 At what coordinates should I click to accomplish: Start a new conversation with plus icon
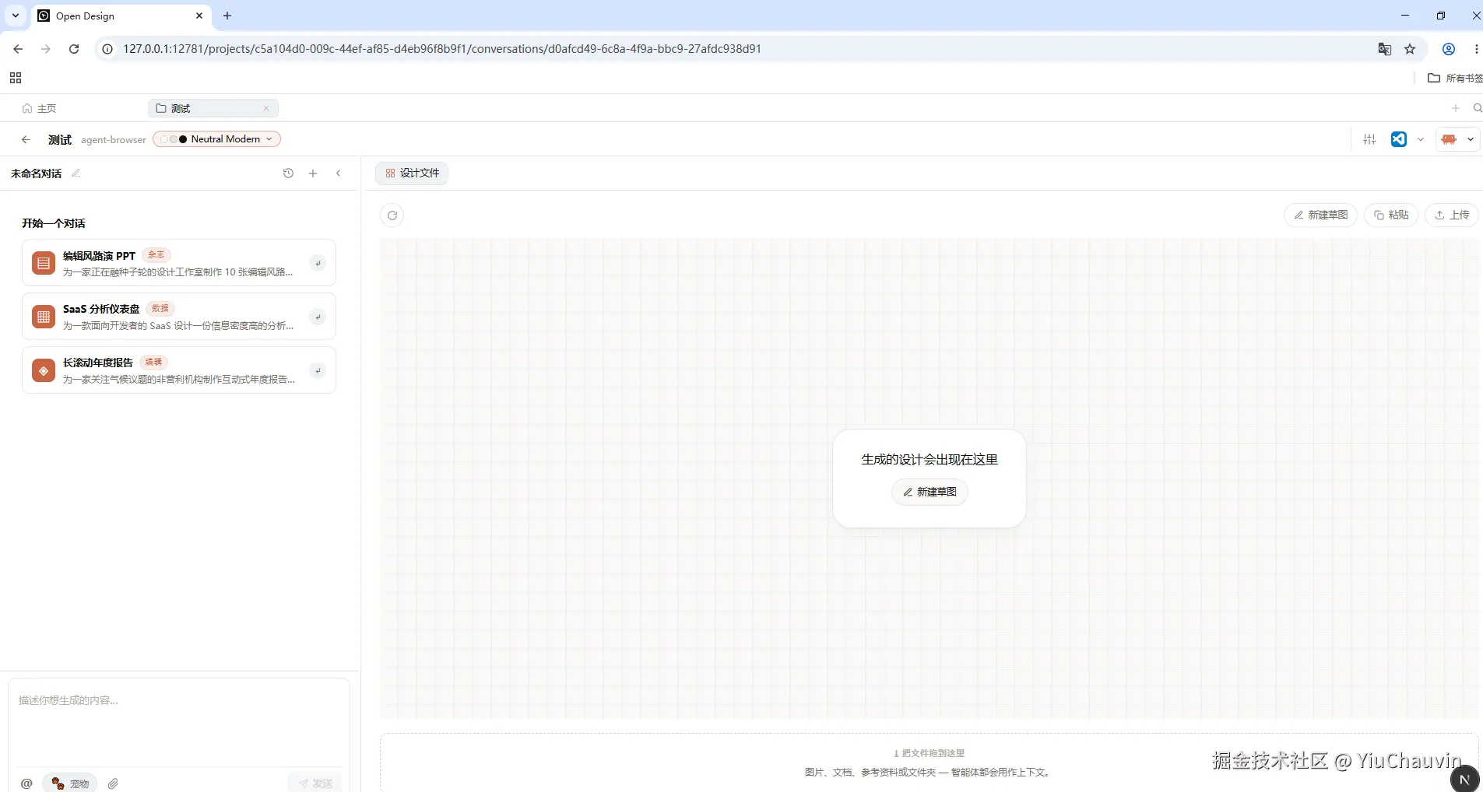pos(313,173)
